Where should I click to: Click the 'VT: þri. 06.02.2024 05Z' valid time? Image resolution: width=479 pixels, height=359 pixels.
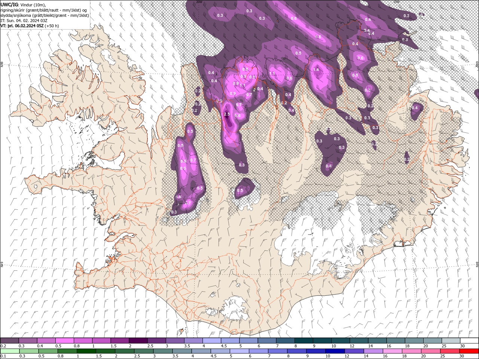click(22, 26)
